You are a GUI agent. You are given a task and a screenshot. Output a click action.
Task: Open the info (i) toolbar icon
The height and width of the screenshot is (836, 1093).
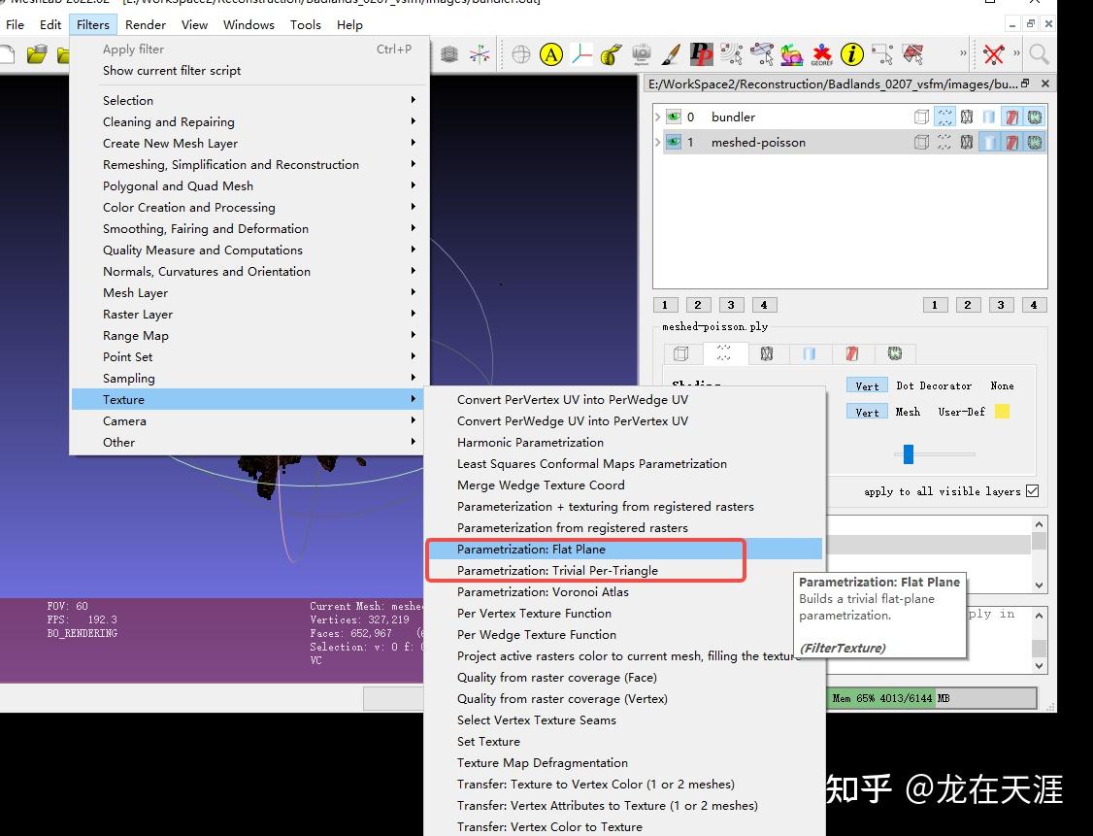pyautogui.click(x=849, y=55)
